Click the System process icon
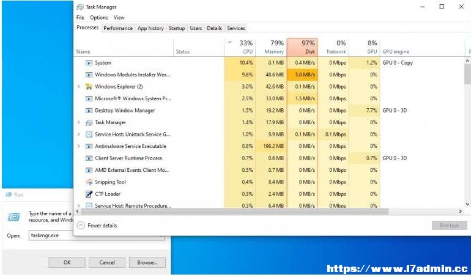This screenshot has width=471, height=277. pos(89,63)
